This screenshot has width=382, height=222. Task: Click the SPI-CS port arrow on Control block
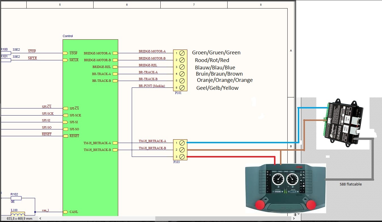[x=65, y=108]
